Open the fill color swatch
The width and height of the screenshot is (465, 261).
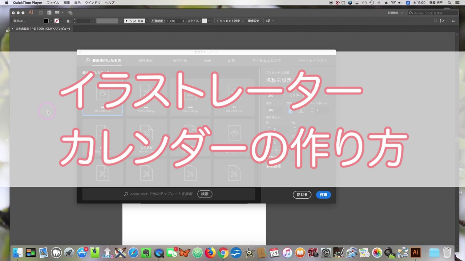tap(46, 21)
